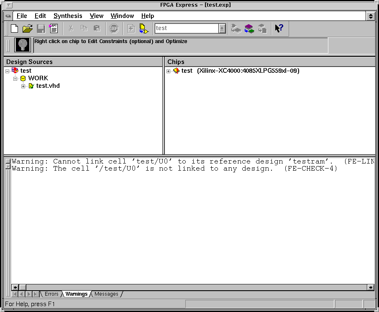Open the Edit menu
This screenshot has height=312, width=379.
click(x=40, y=16)
